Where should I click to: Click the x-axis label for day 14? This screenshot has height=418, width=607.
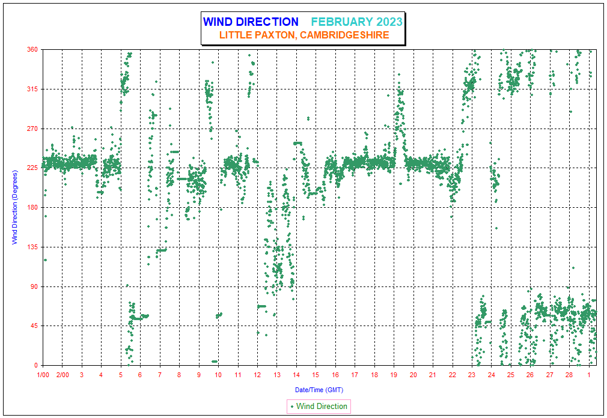296,375
